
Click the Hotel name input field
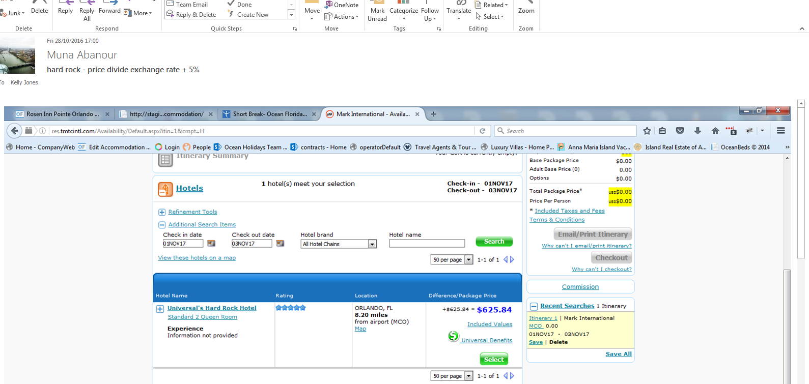pos(427,244)
